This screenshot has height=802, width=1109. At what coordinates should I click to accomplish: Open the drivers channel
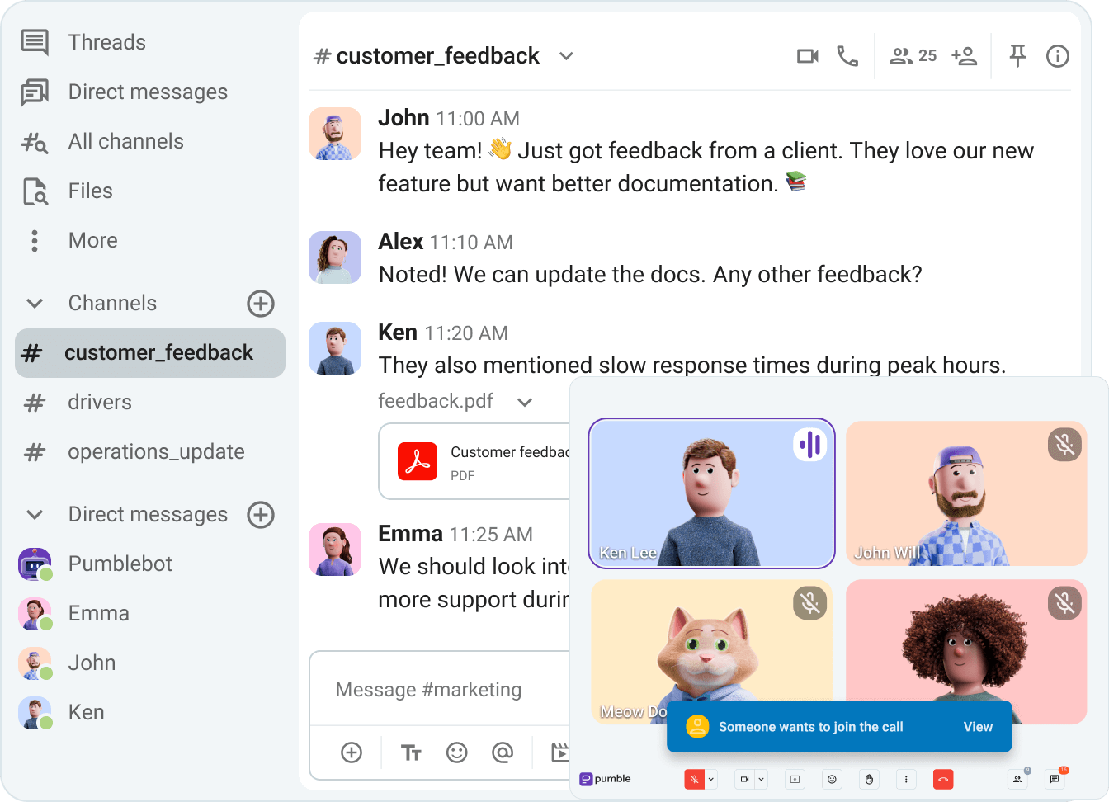tap(99, 402)
